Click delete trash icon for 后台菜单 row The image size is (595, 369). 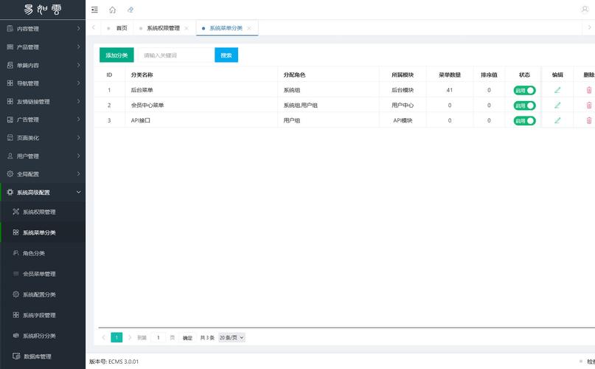point(588,90)
